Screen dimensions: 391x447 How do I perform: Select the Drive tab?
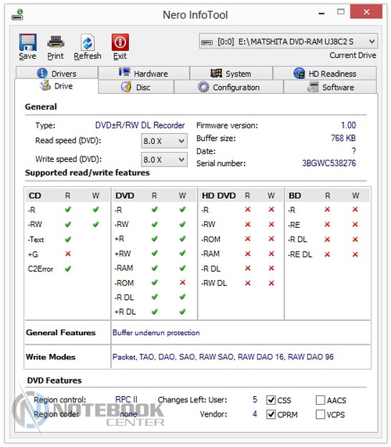click(x=56, y=86)
